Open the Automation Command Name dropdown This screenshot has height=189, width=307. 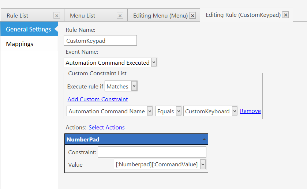pos(150,111)
